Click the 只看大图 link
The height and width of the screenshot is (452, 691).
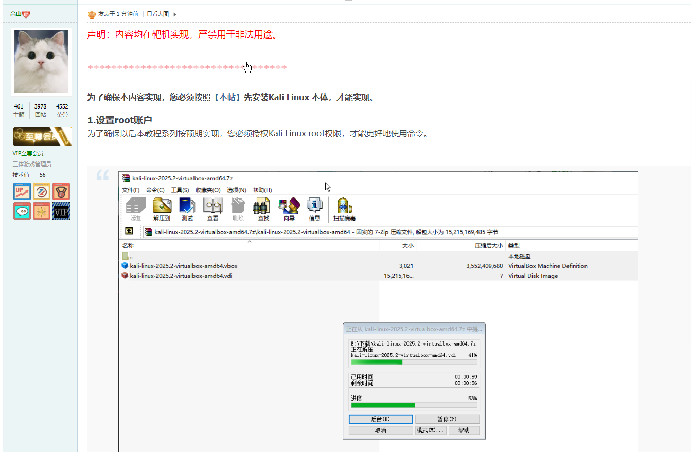click(x=157, y=14)
